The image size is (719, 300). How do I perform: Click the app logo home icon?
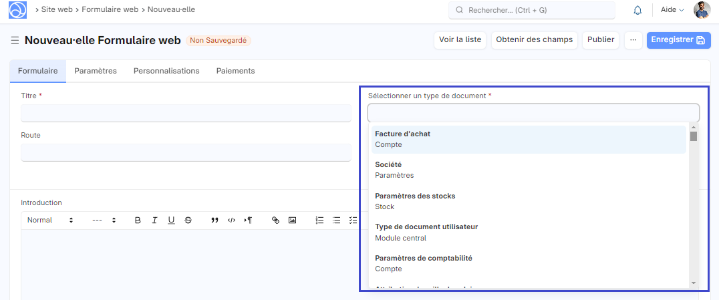pyautogui.click(x=18, y=9)
